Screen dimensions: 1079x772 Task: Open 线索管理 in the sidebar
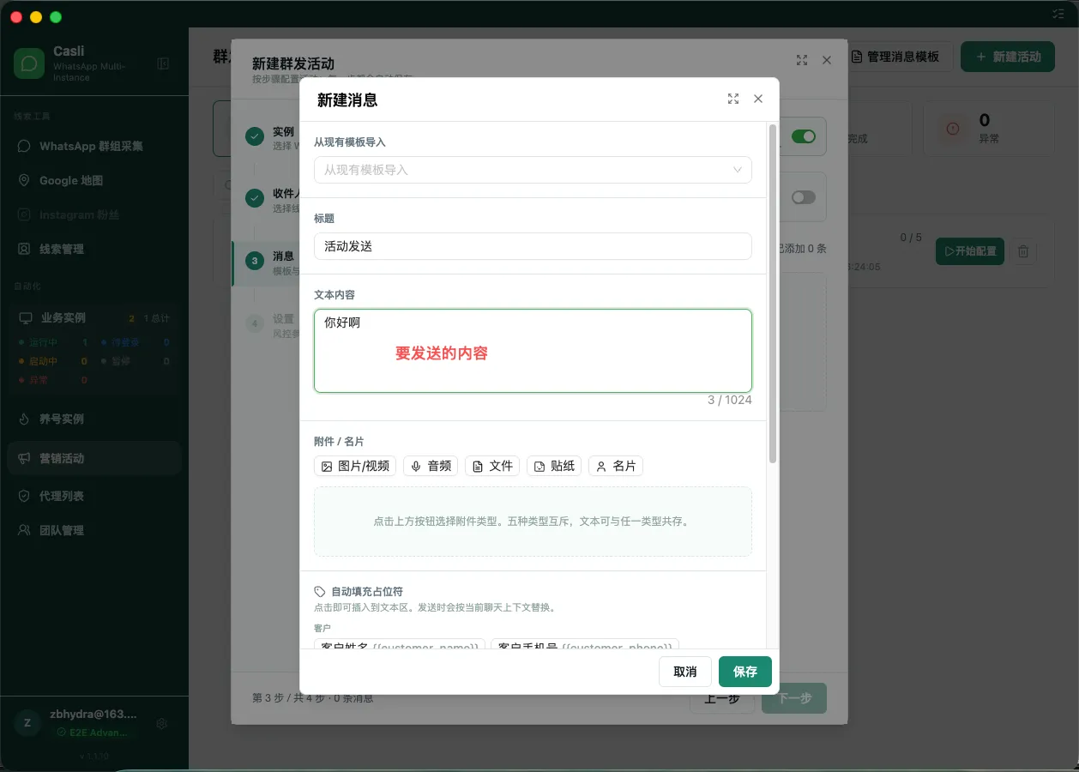point(94,249)
